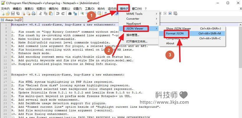242x118 pixels.
Task: Click the Playback macro toolbar icon
Action: coord(165,14)
